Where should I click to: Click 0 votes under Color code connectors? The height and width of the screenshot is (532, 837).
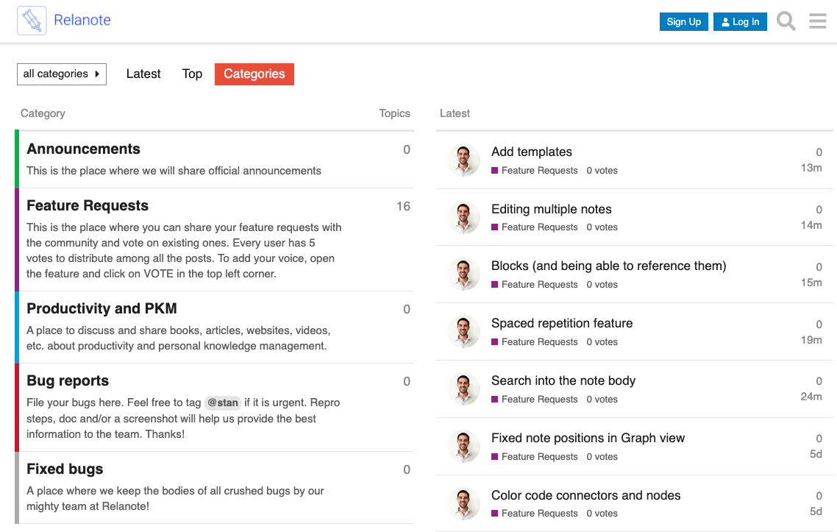pos(602,514)
